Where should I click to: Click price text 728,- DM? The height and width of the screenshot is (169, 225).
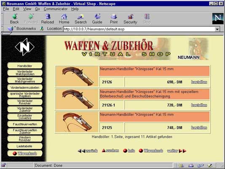(174, 105)
